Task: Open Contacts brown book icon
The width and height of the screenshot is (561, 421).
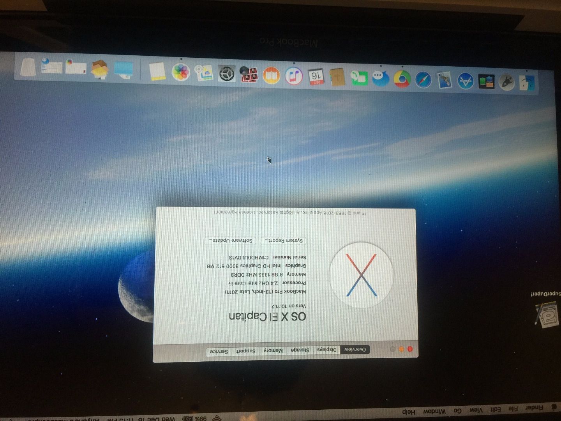Action: click(x=337, y=77)
